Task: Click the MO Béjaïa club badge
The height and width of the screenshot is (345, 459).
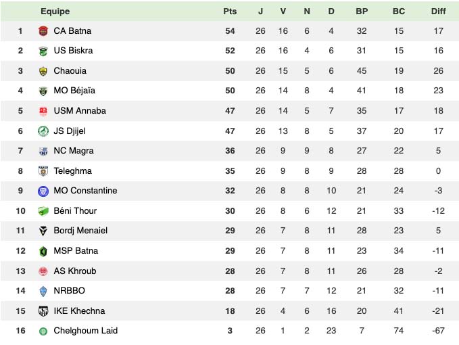Action: (x=43, y=91)
